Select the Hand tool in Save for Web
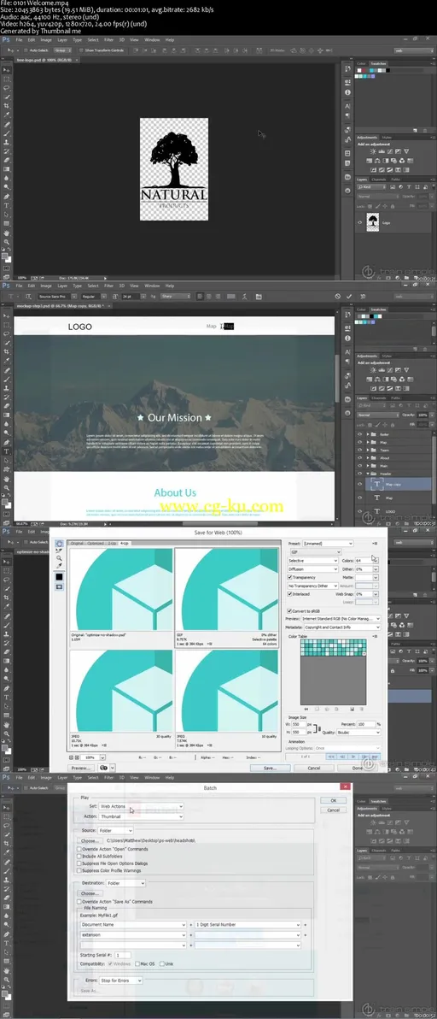The height and width of the screenshot is (1019, 437). click(60, 544)
